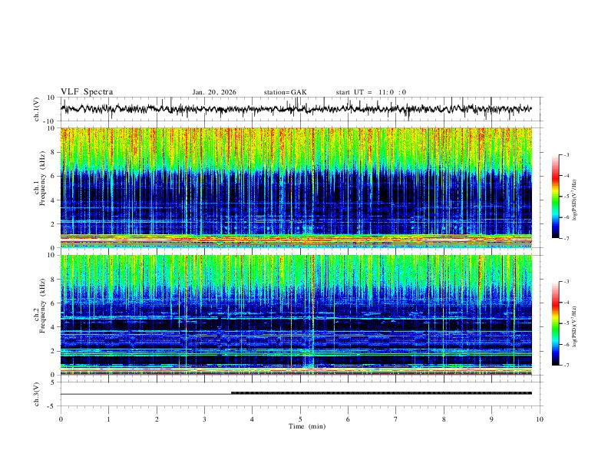Select the date text 'Jan. 20, 2026'
Screen dimensions: 608x470
[214, 92]
